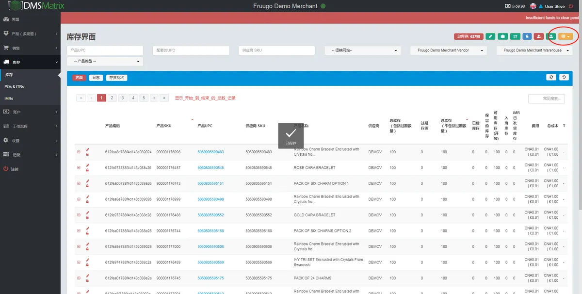The width and height of the screenshot is (582, 294).
Task: Sort by 产品UPC column header
Action: (205, 126)
